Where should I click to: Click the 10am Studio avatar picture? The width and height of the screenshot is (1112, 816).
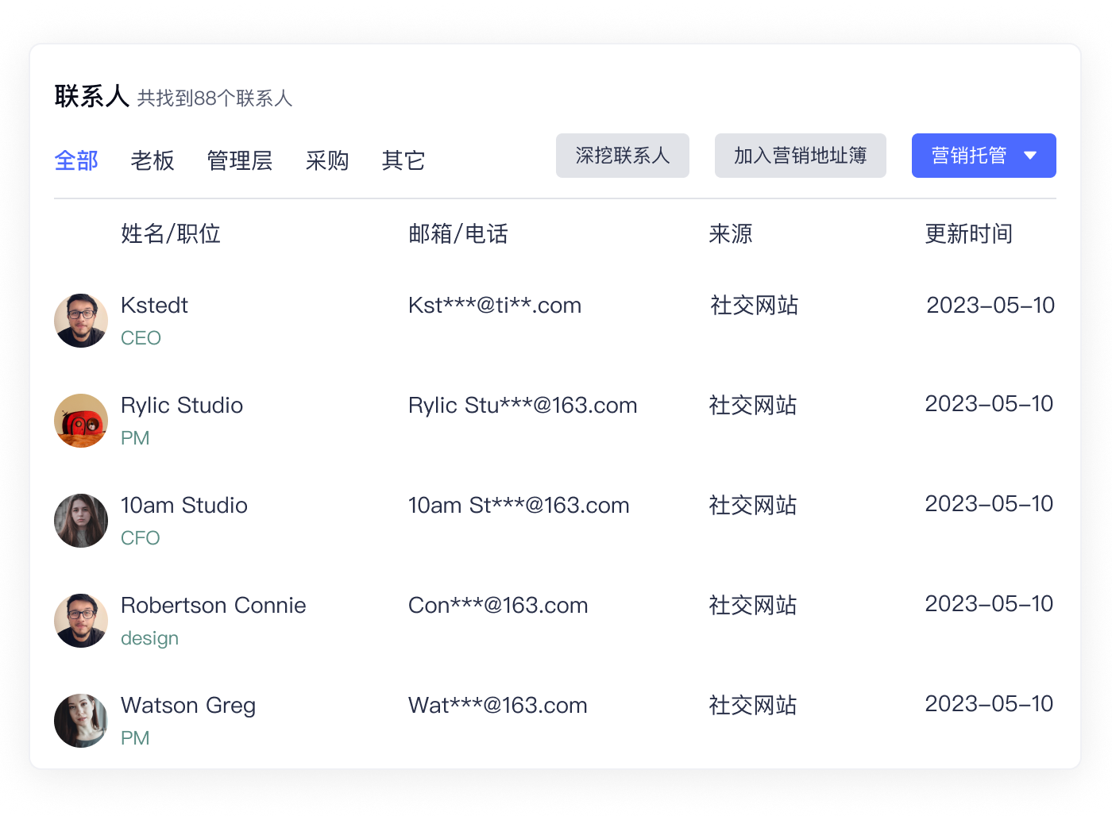(x=80, y=521)
